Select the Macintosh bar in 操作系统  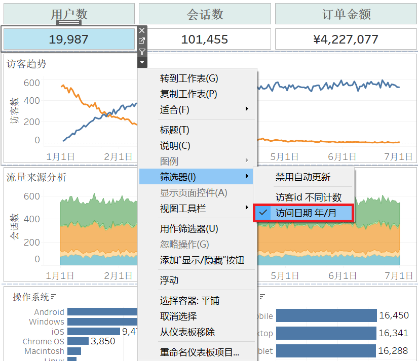pos(74,351)
